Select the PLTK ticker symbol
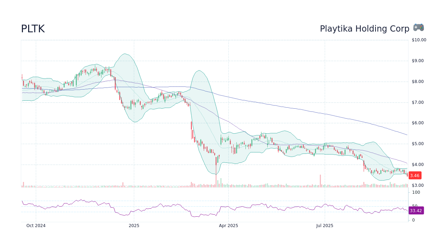Image resolution: width=445 pixels, height=250 pixels. [33, 29]
